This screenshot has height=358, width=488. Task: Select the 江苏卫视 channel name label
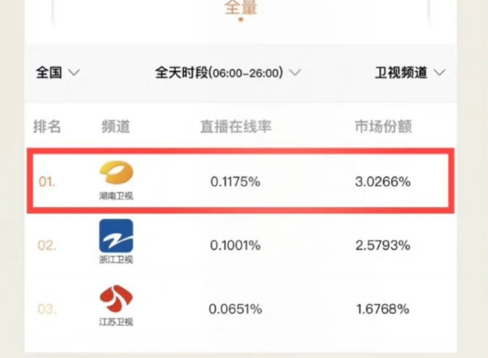[x=117, y=322]
